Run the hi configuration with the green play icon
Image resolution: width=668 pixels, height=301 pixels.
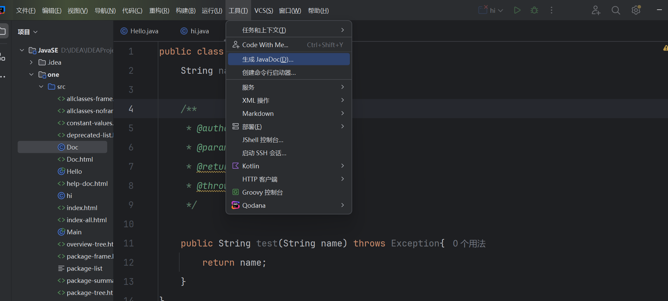click(x=517, y=10)
